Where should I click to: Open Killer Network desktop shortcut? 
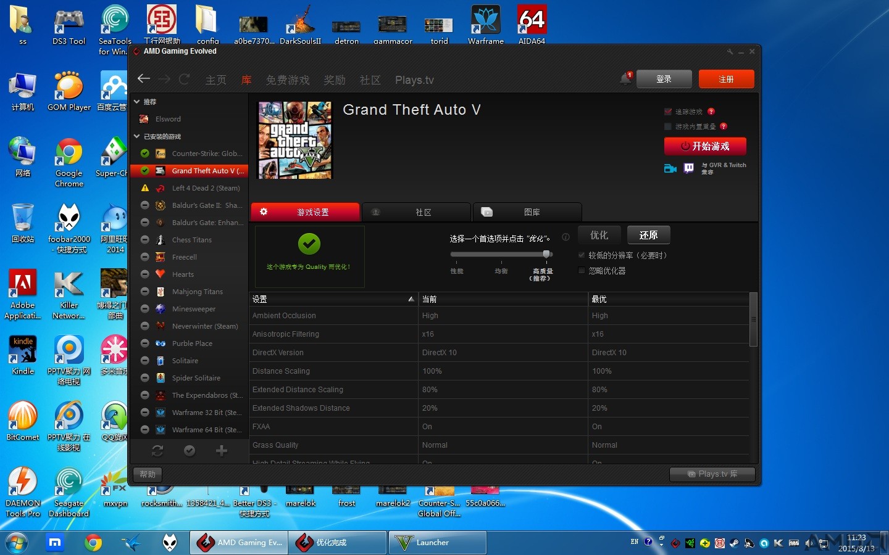[69, 294]
